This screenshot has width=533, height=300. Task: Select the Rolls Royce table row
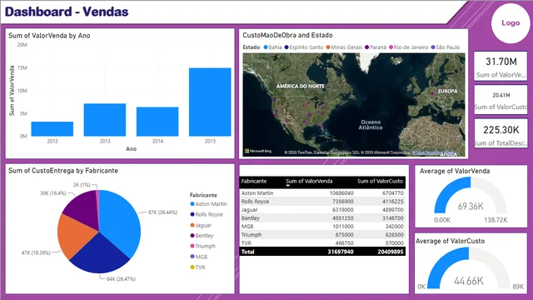pyautogui.click(x=322, y=202)
